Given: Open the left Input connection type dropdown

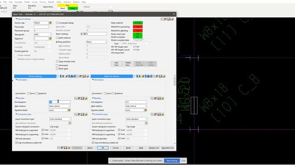Looking at the screenshot, I should click(x=60, y=119).
